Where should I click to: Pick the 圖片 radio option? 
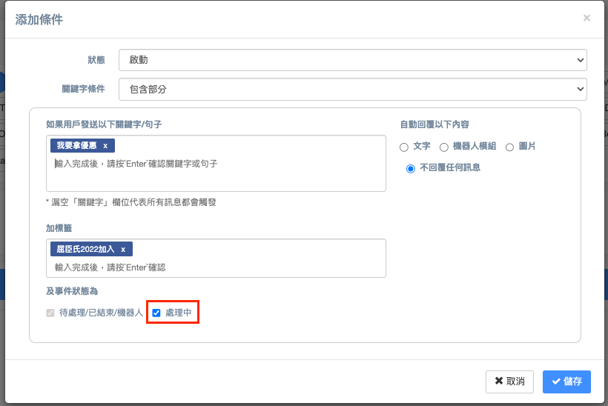[509, 147]
